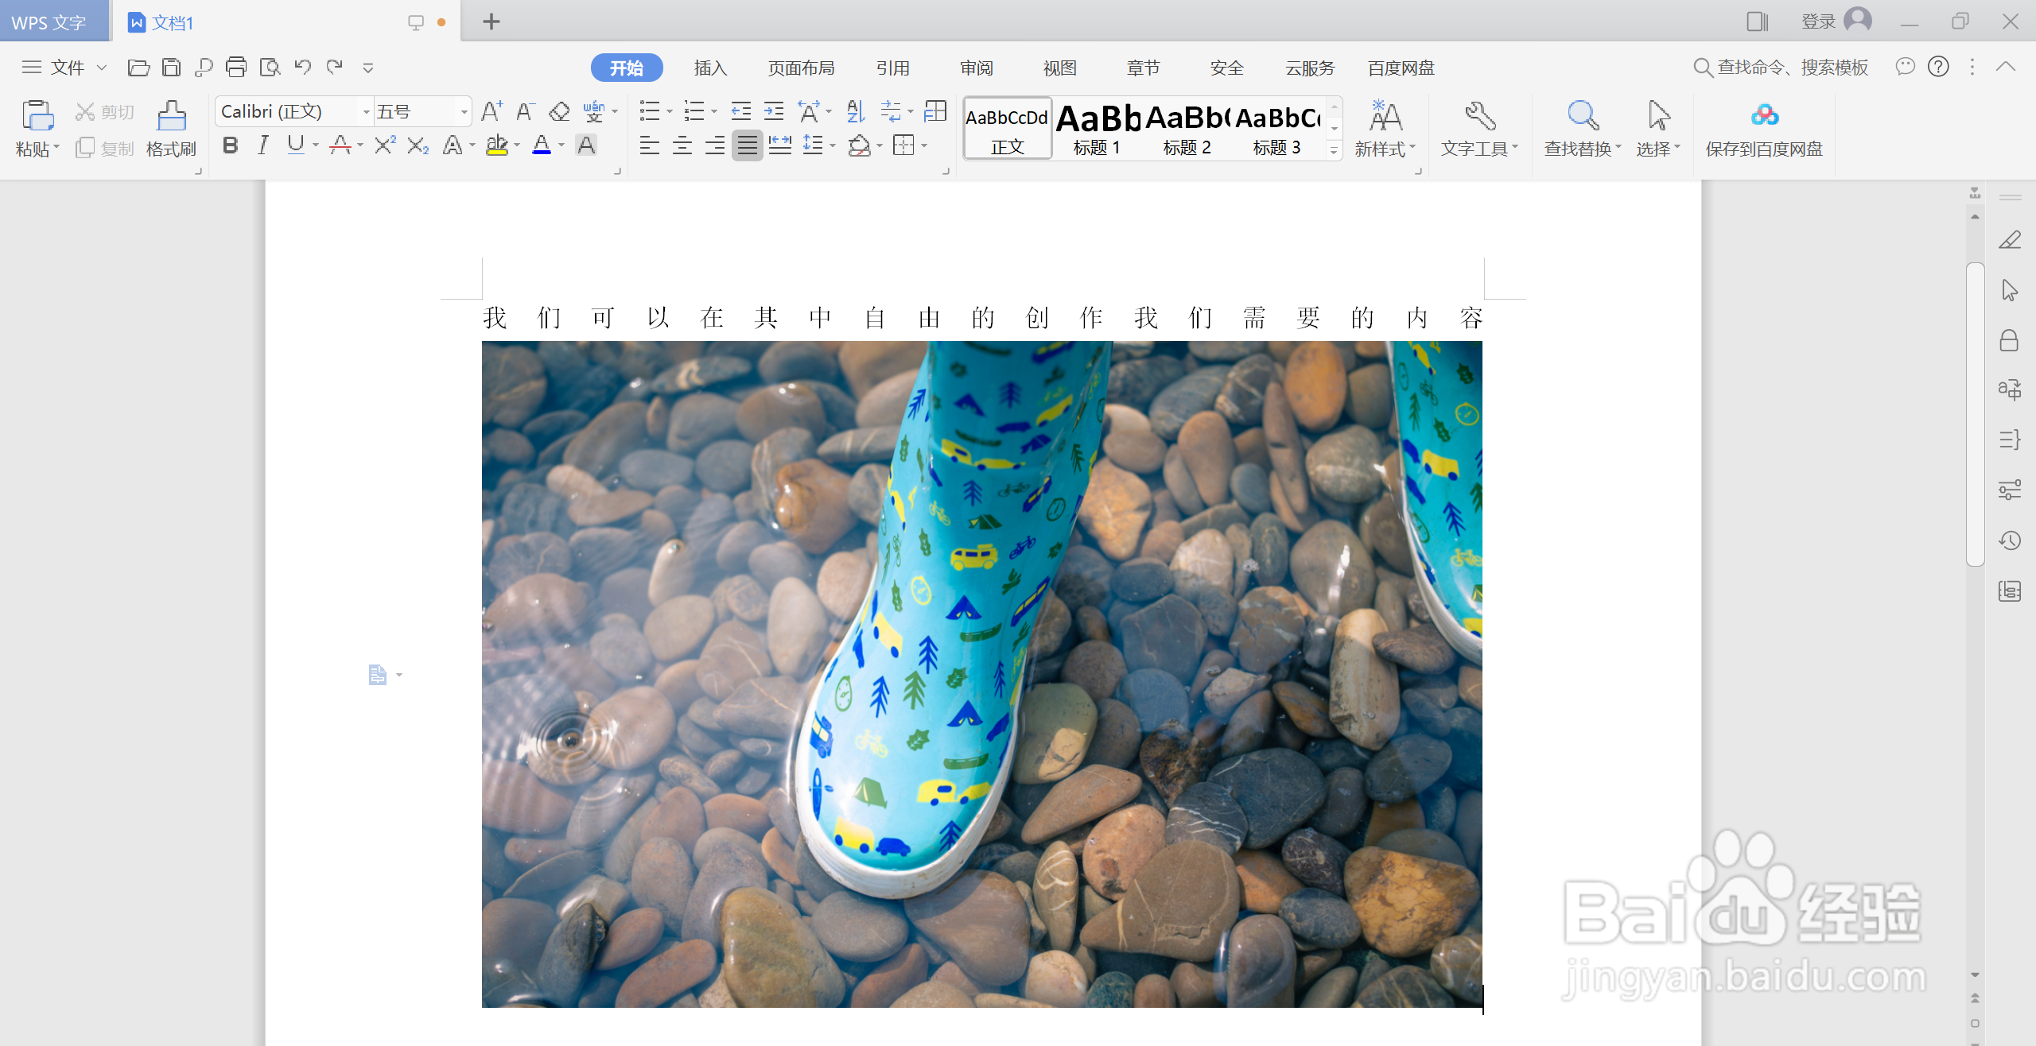
Task: Click the superscript X² icon
Action: click(385, 145)
